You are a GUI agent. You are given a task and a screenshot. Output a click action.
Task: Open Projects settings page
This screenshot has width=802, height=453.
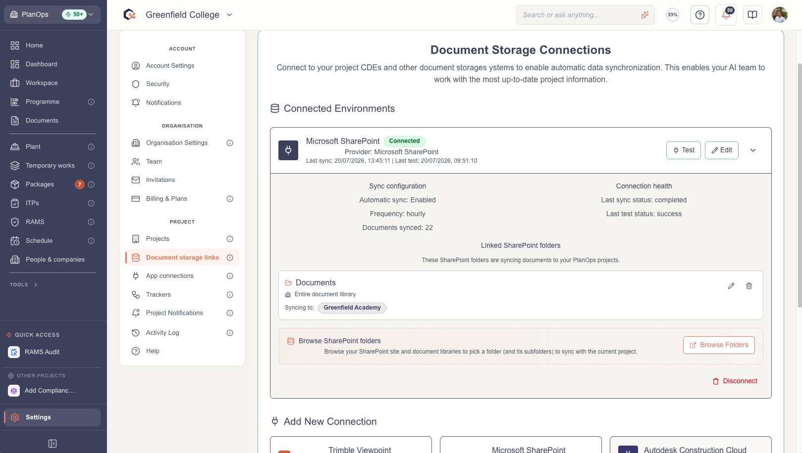pyautogui.click(x=182, y=239)
